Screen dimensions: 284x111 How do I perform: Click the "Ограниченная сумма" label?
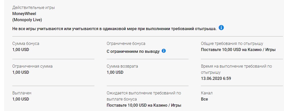(x=32, y=66)
